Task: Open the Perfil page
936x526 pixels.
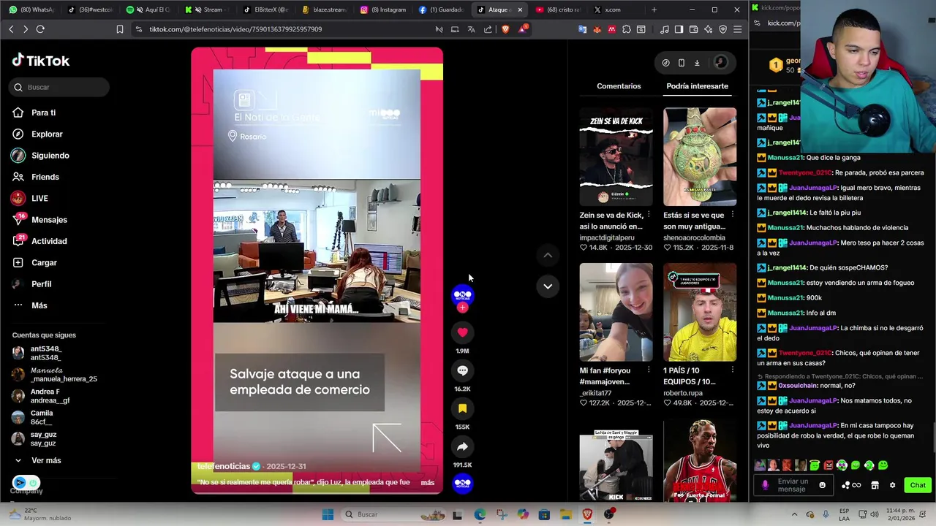Action: click(x=41, y=283)
